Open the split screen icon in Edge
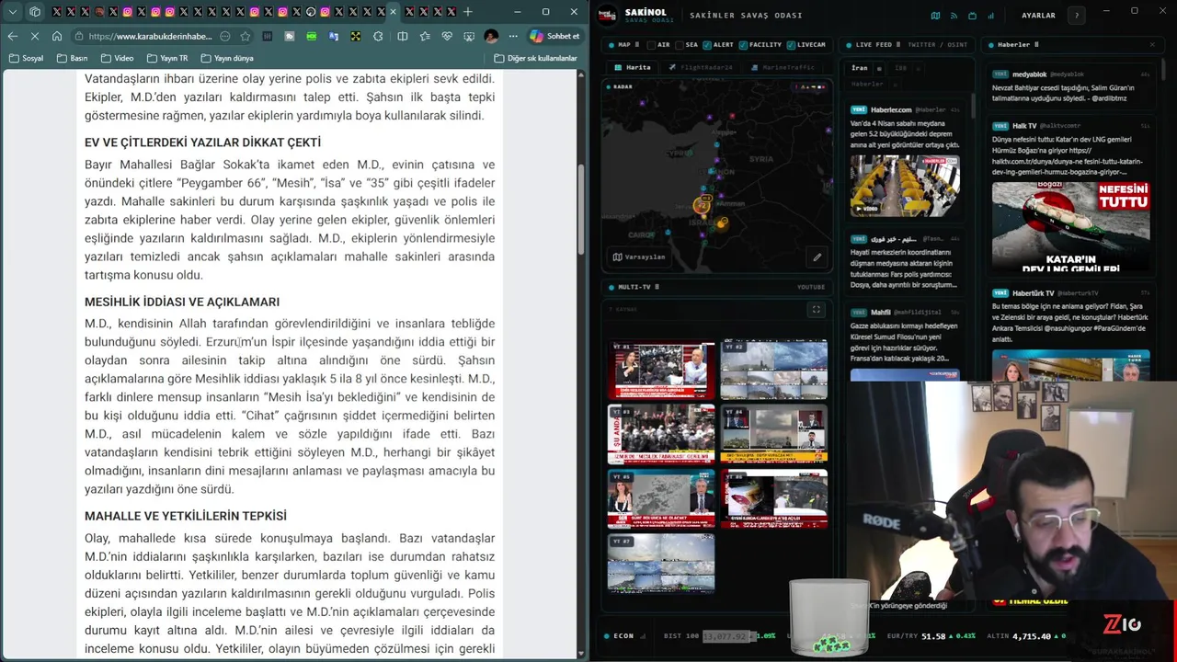Viewport: 1177px width, 662px height. (x=402, y=36)
